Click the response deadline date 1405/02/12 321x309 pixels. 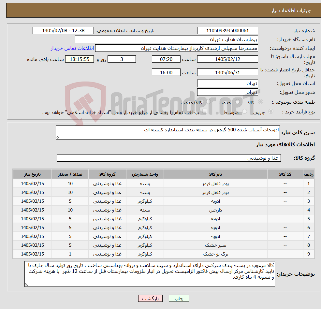click(x=227, y=59)
